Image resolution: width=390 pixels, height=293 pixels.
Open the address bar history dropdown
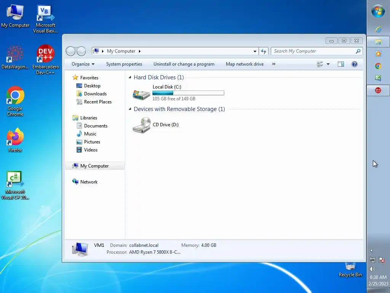255,51
